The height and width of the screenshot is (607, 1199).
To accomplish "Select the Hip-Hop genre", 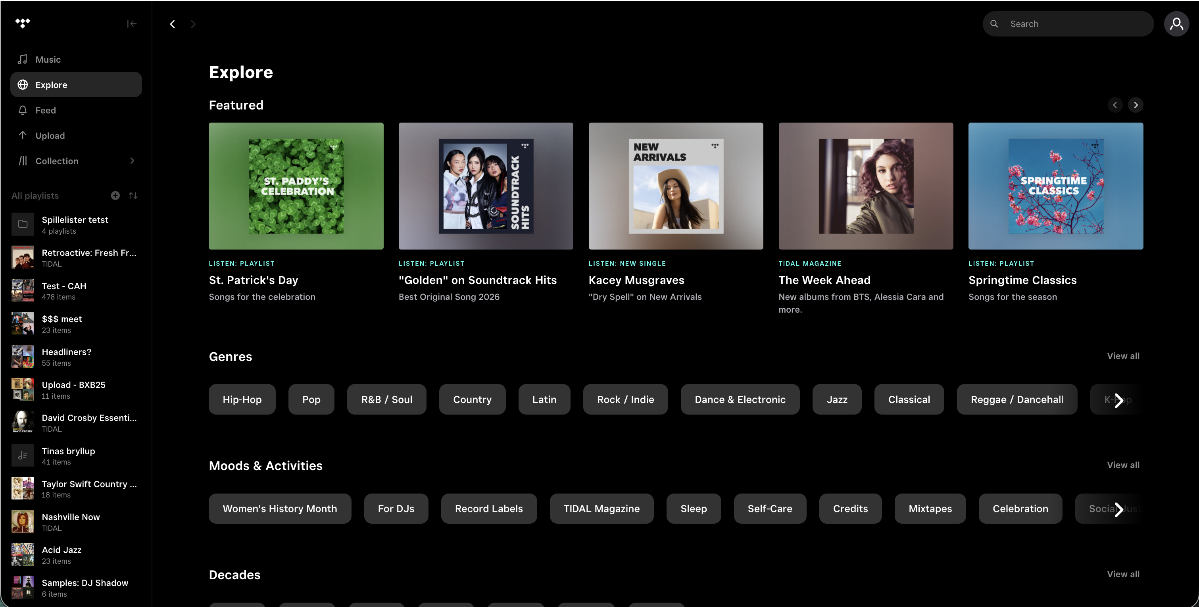I will pyautogui.click(x=242, y=400).
